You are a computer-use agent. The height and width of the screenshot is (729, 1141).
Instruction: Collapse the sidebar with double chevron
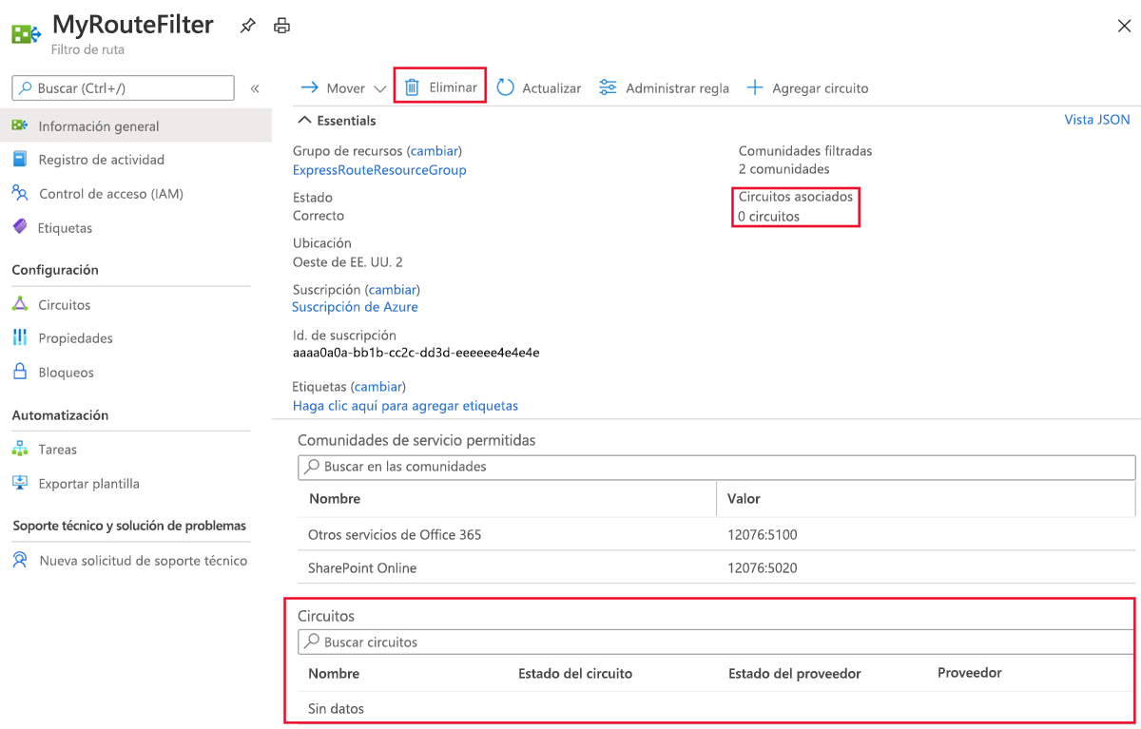tap(255, 88)
